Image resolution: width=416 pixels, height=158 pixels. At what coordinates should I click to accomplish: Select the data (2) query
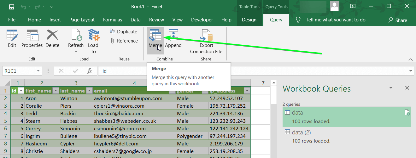[347, 137]
